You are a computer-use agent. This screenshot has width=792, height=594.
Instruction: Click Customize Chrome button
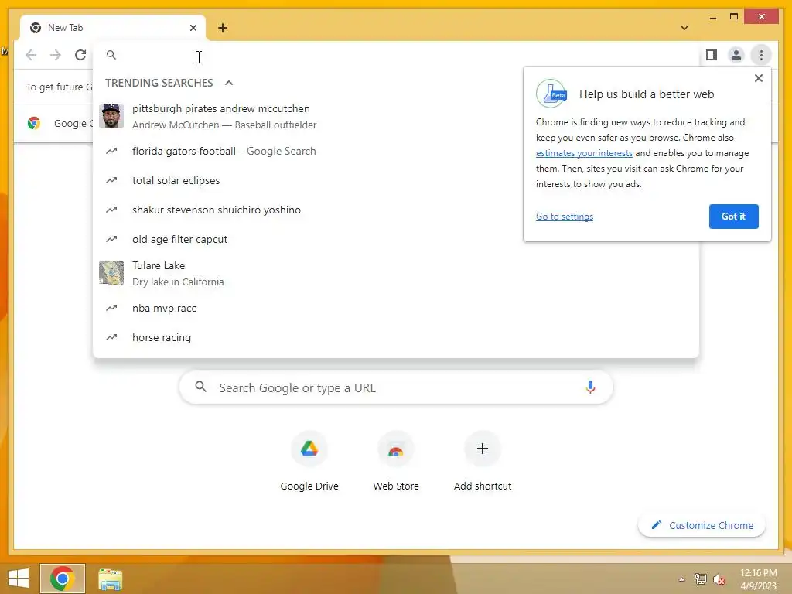click(702, 525)
